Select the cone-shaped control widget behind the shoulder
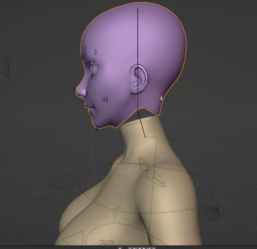The image size is (257, 249). (212, 214)
